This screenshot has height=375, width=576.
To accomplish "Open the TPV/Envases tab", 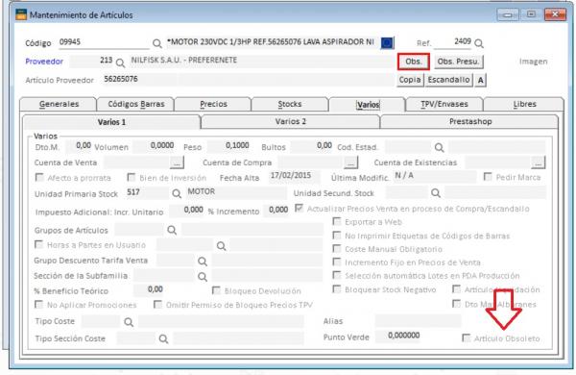I will point(444,104).
